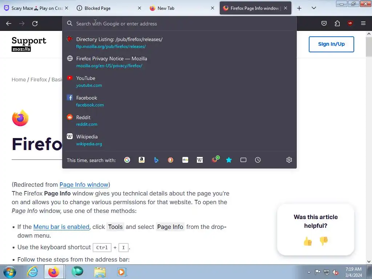Screen dimensions: 372x279
Task: Open the Menu bar is enabled link
Action: point(61,227)
